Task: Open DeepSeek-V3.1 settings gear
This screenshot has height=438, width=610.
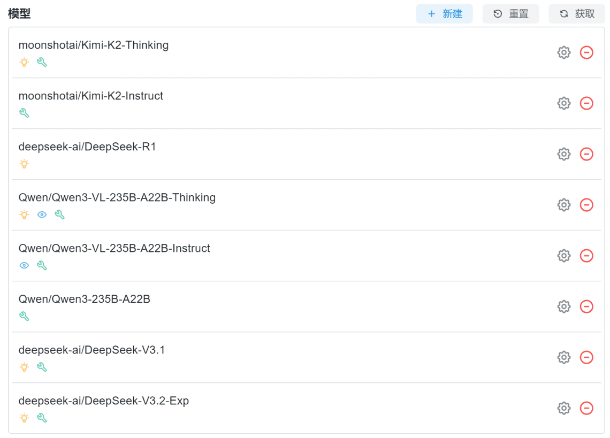Action: (x=563, y=357)
